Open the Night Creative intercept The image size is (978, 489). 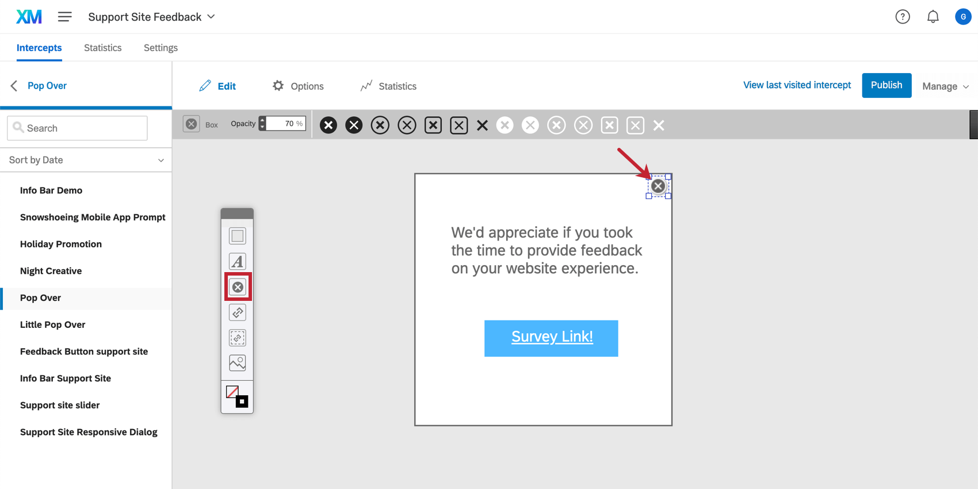[x=51, y=271]
